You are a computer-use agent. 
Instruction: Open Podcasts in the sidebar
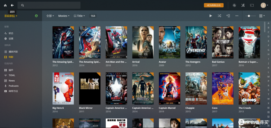(14, 86)
